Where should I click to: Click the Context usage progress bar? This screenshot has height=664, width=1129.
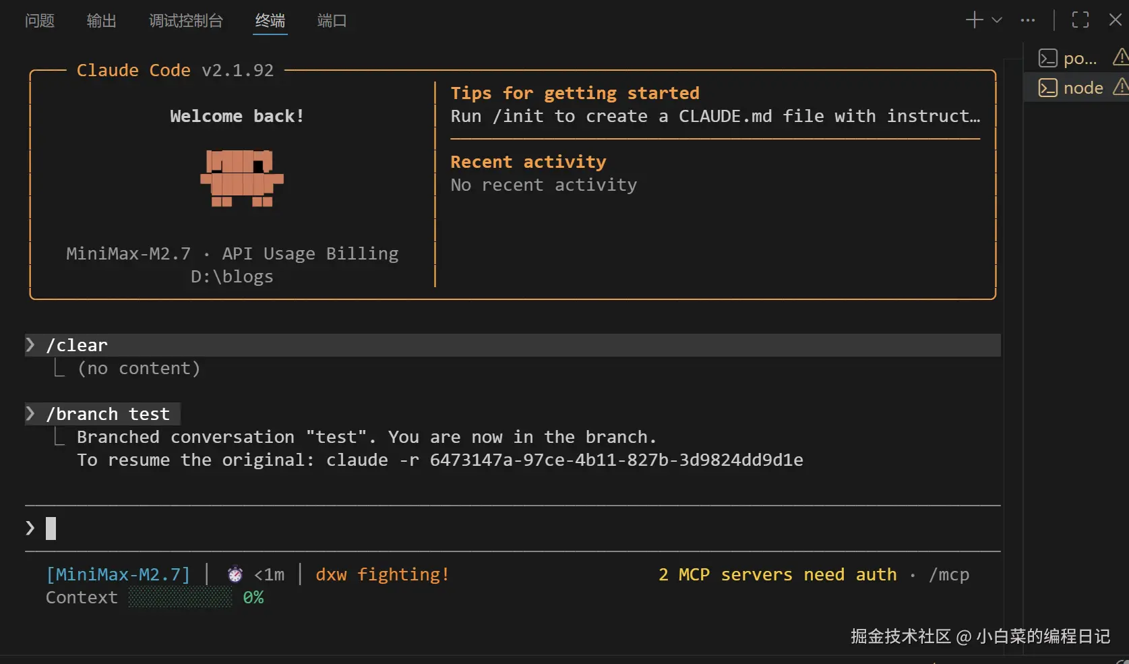[180, 597]
